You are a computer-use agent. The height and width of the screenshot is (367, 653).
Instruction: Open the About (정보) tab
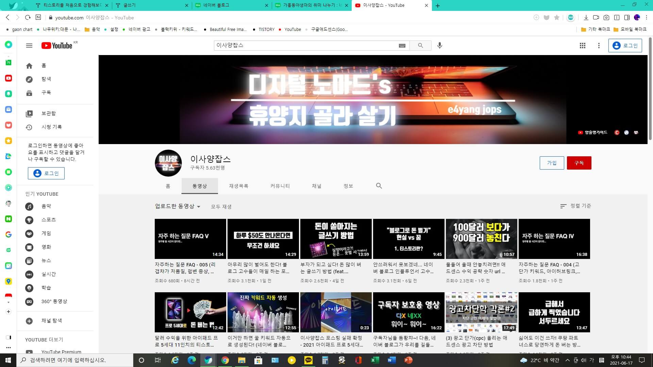[x=348, y=186]
